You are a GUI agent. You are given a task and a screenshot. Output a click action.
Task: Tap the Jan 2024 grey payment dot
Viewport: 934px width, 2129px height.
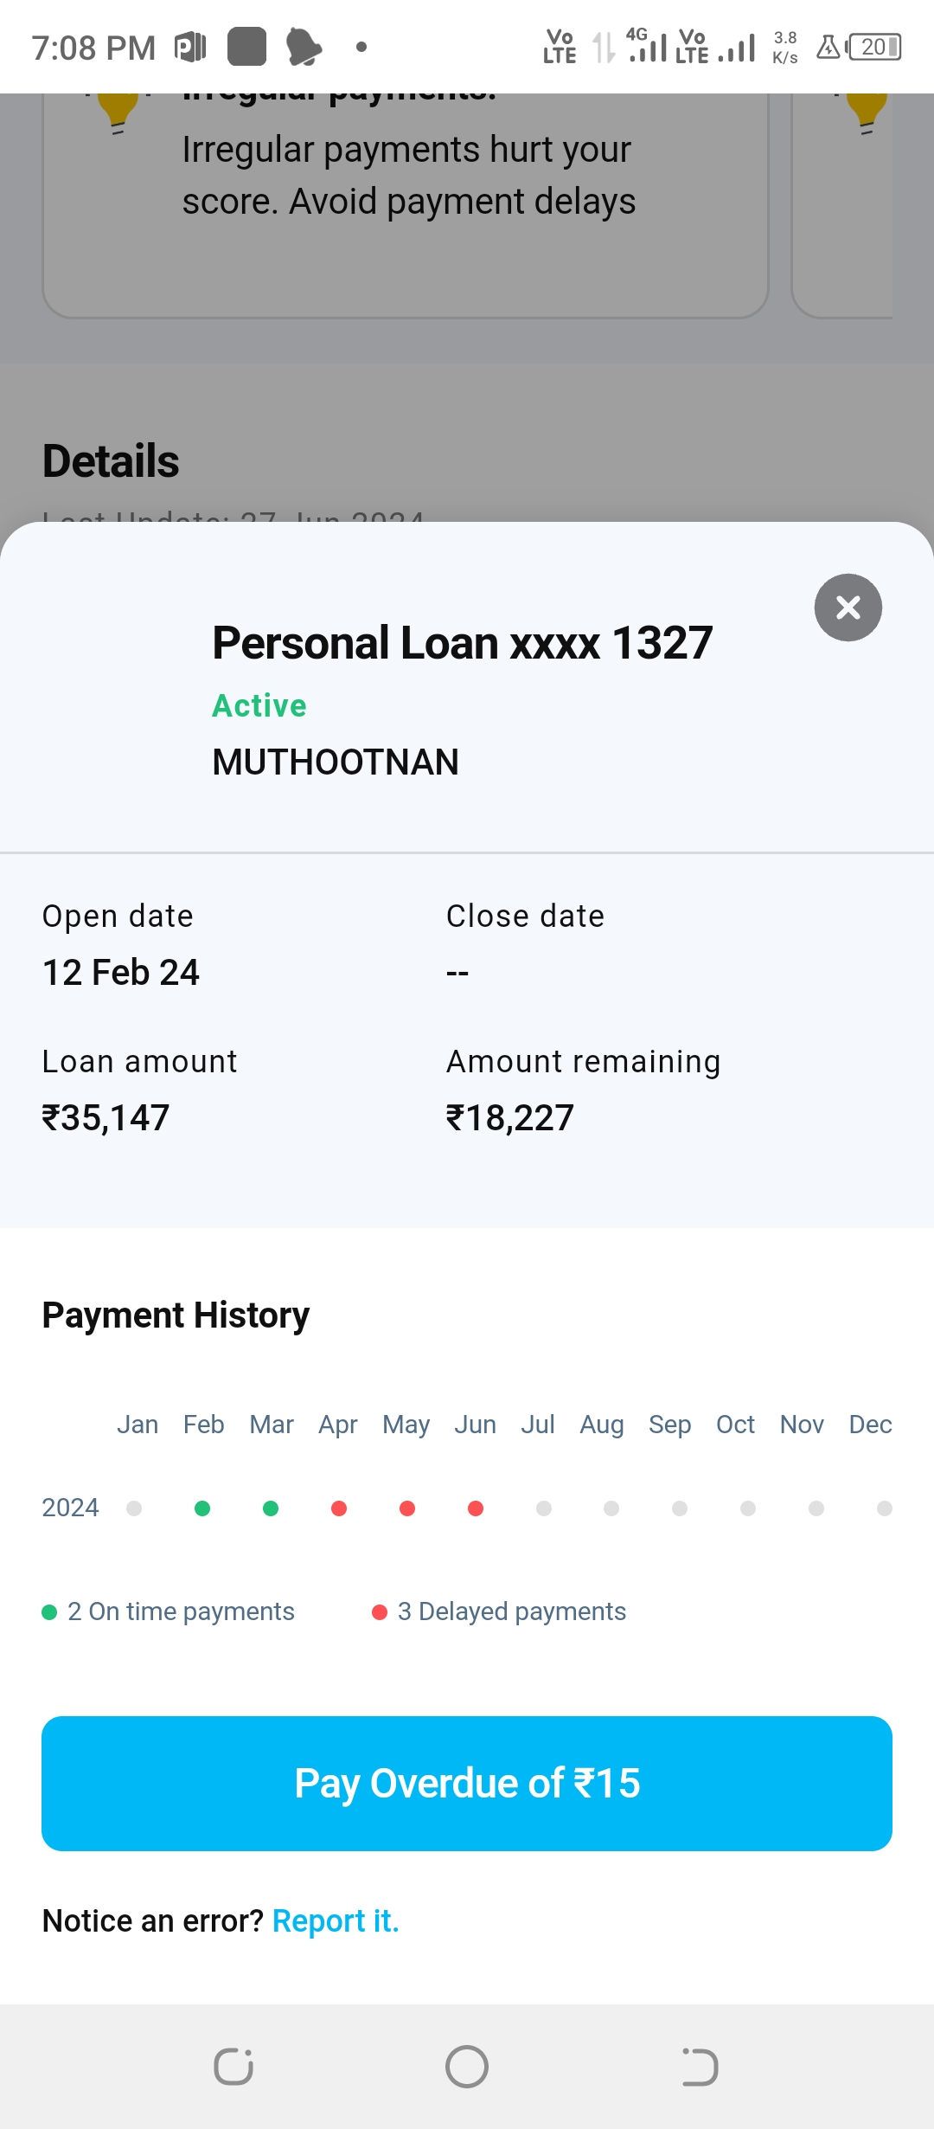[x=134, y=1508]
